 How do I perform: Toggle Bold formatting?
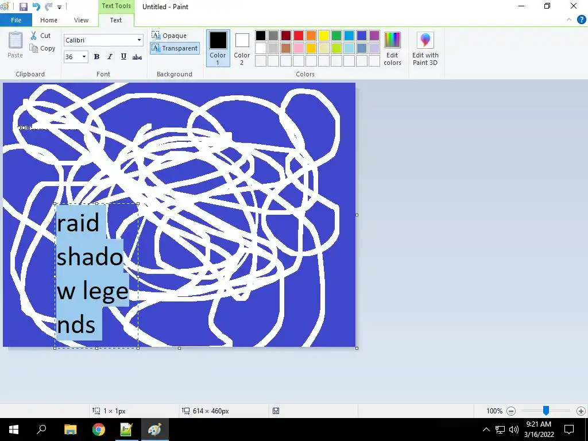pyautogui.click(x=96, y=57)
